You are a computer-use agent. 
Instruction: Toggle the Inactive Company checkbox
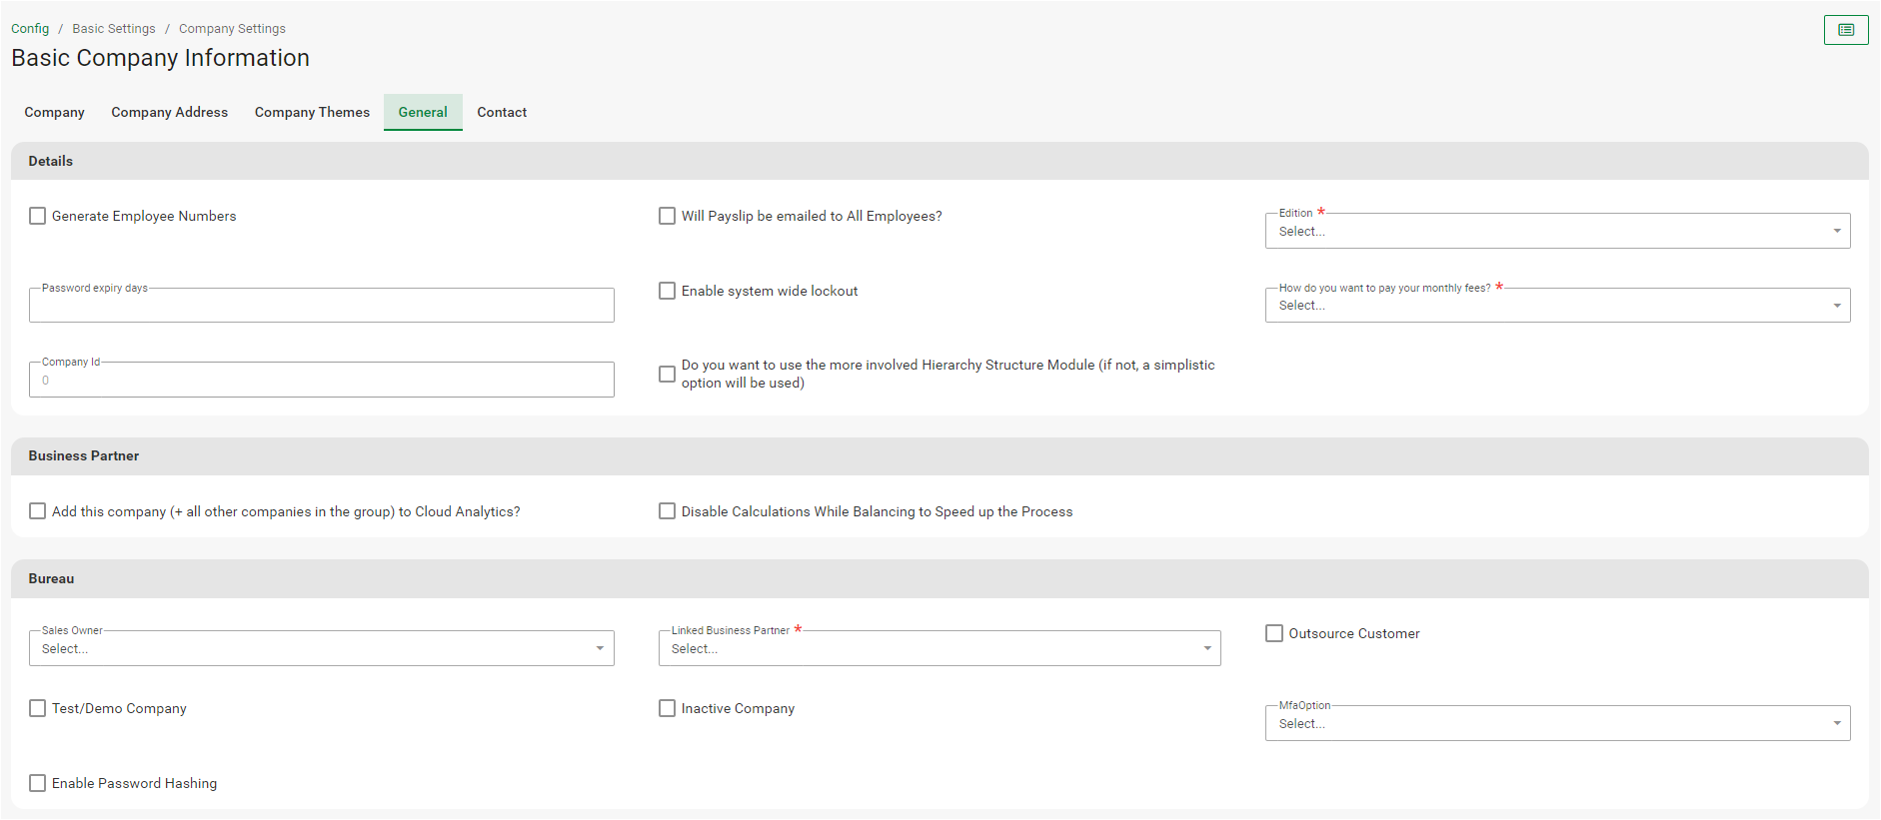(667, 708)
